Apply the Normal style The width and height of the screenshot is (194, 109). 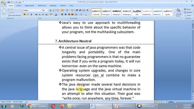pos(96,12)
